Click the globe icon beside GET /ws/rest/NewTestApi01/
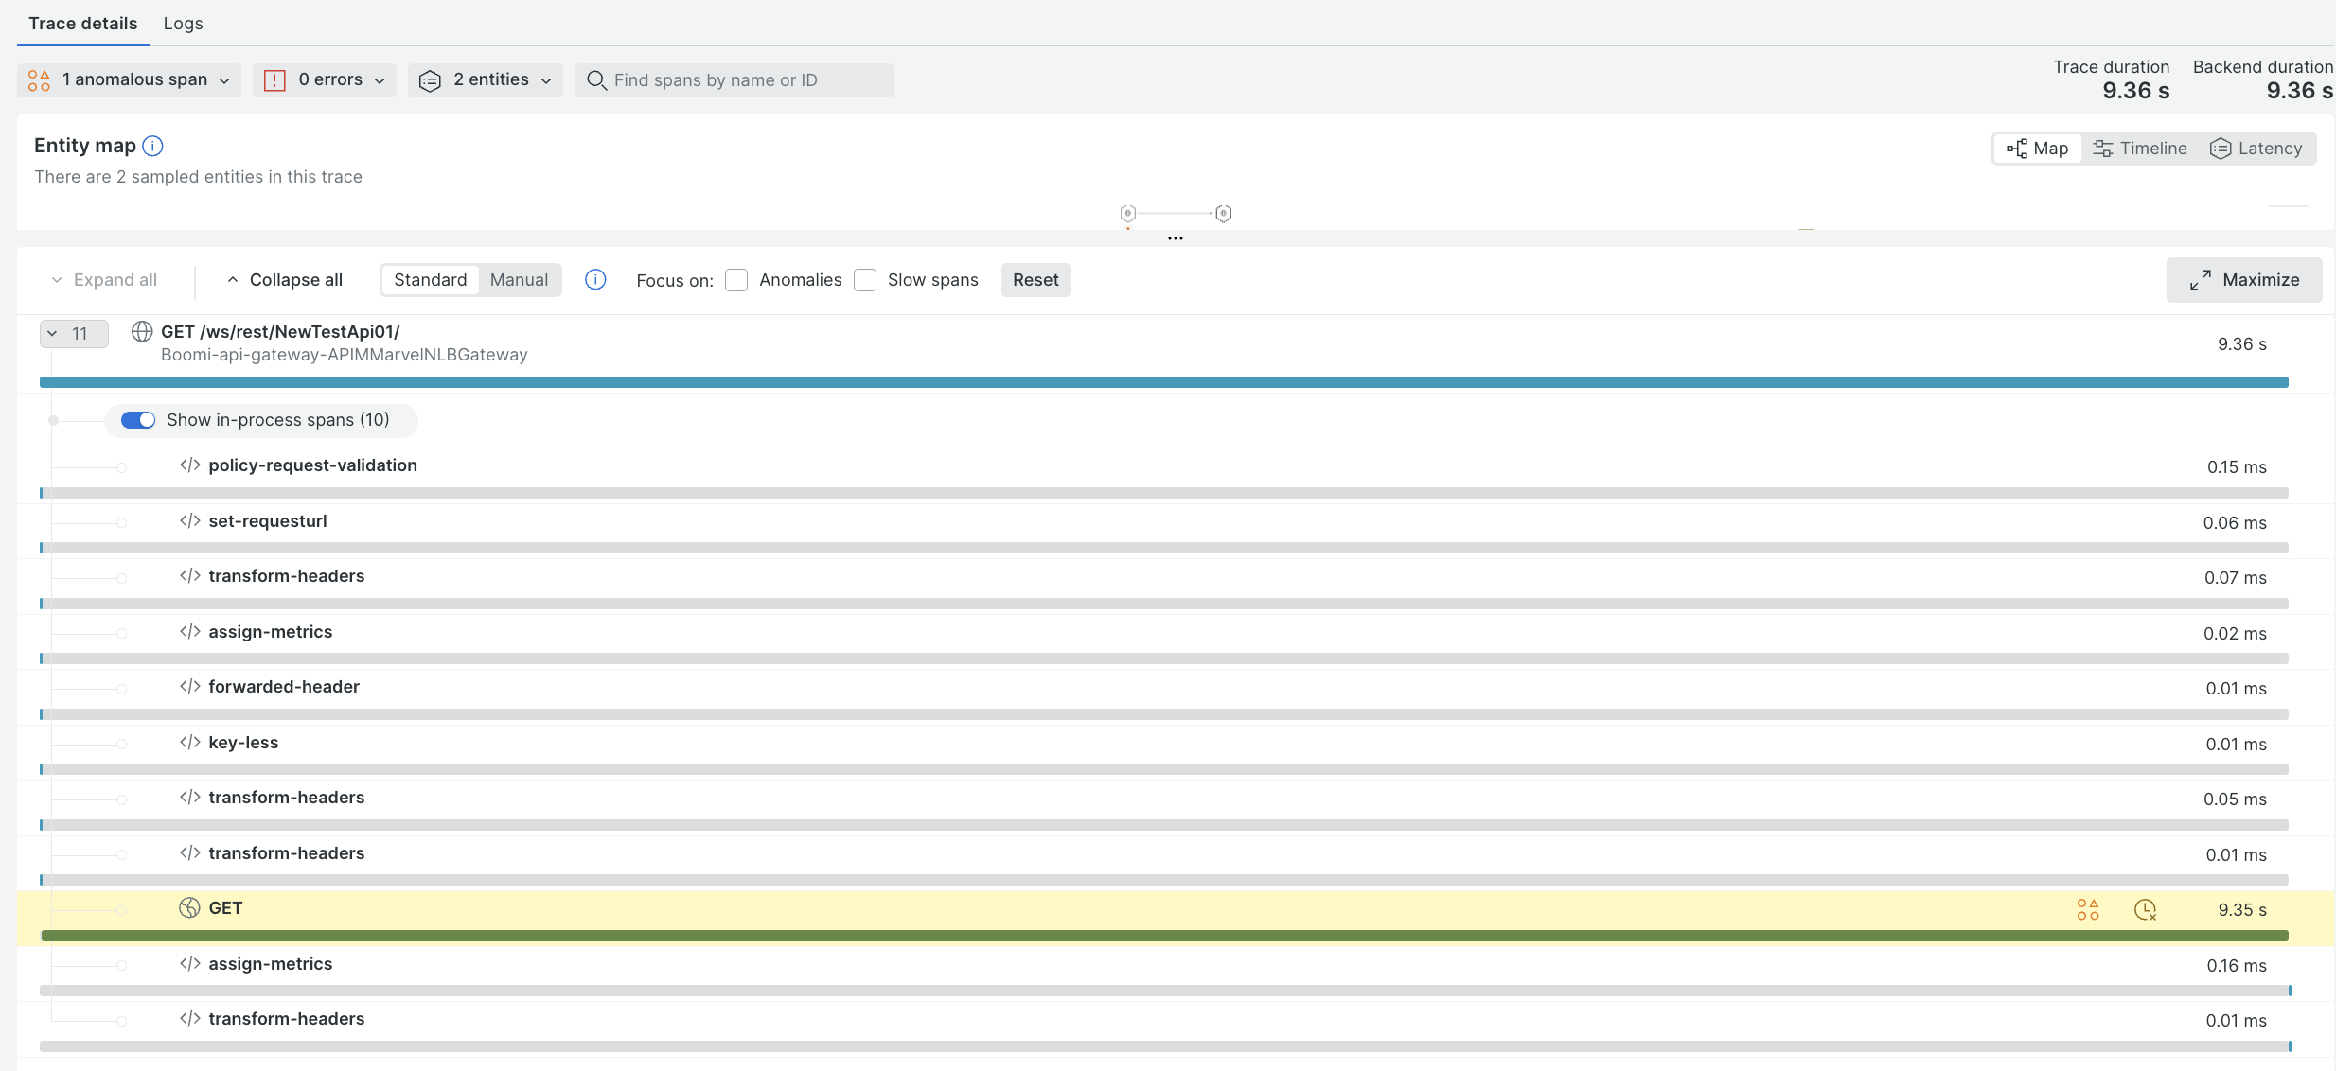 tap(142, 331)
